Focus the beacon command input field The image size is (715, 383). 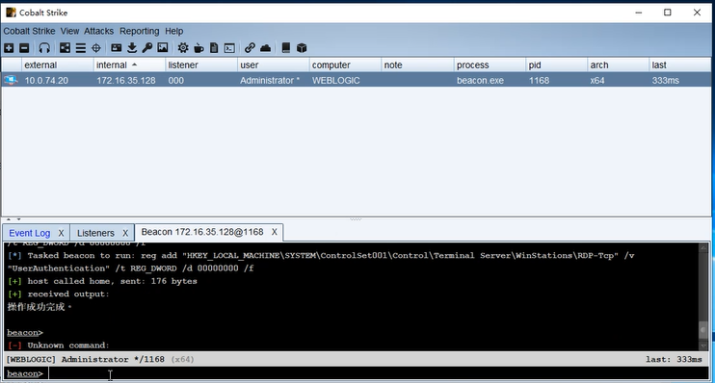(x=379, y=373)
